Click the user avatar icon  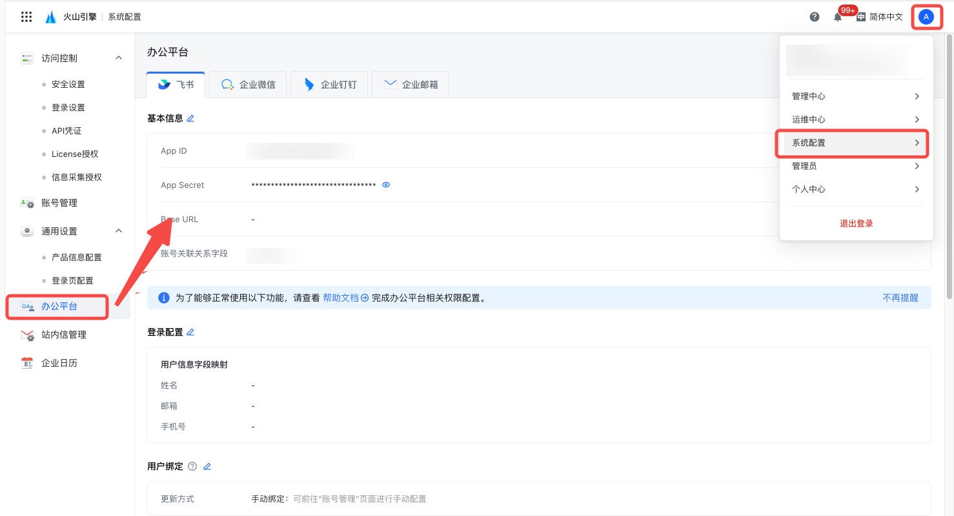point(926,17)
